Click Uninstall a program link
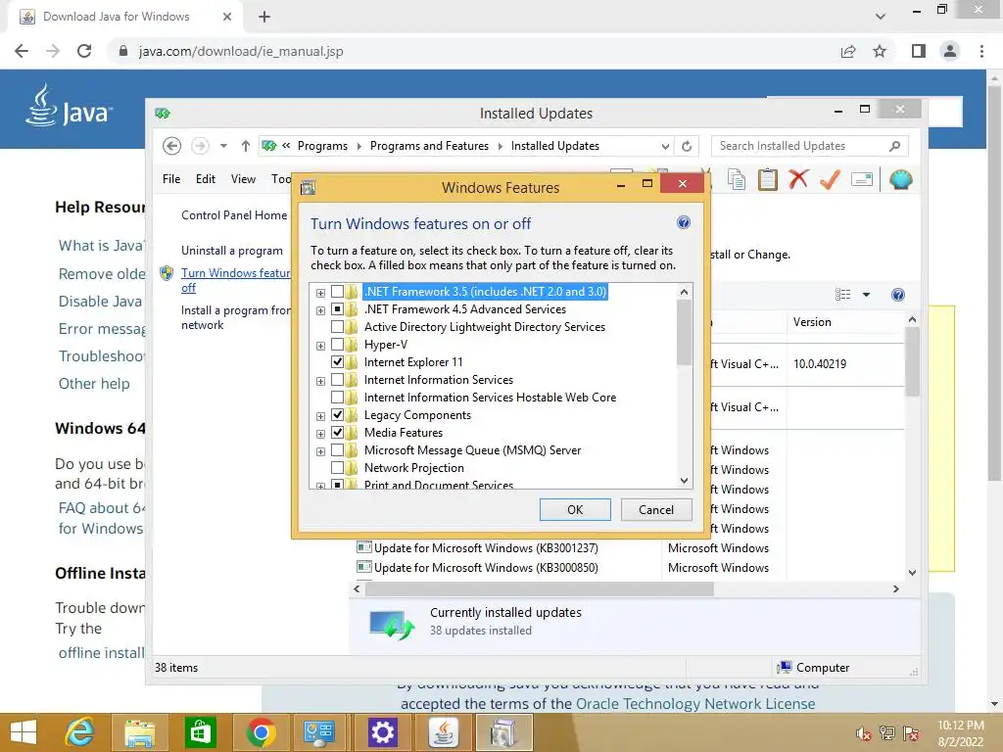Image resolution: width=1003 pixels, height=752 pixels. tap(231, 251)
